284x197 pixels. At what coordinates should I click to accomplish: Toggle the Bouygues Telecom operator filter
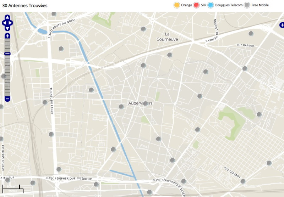[211, 5]
